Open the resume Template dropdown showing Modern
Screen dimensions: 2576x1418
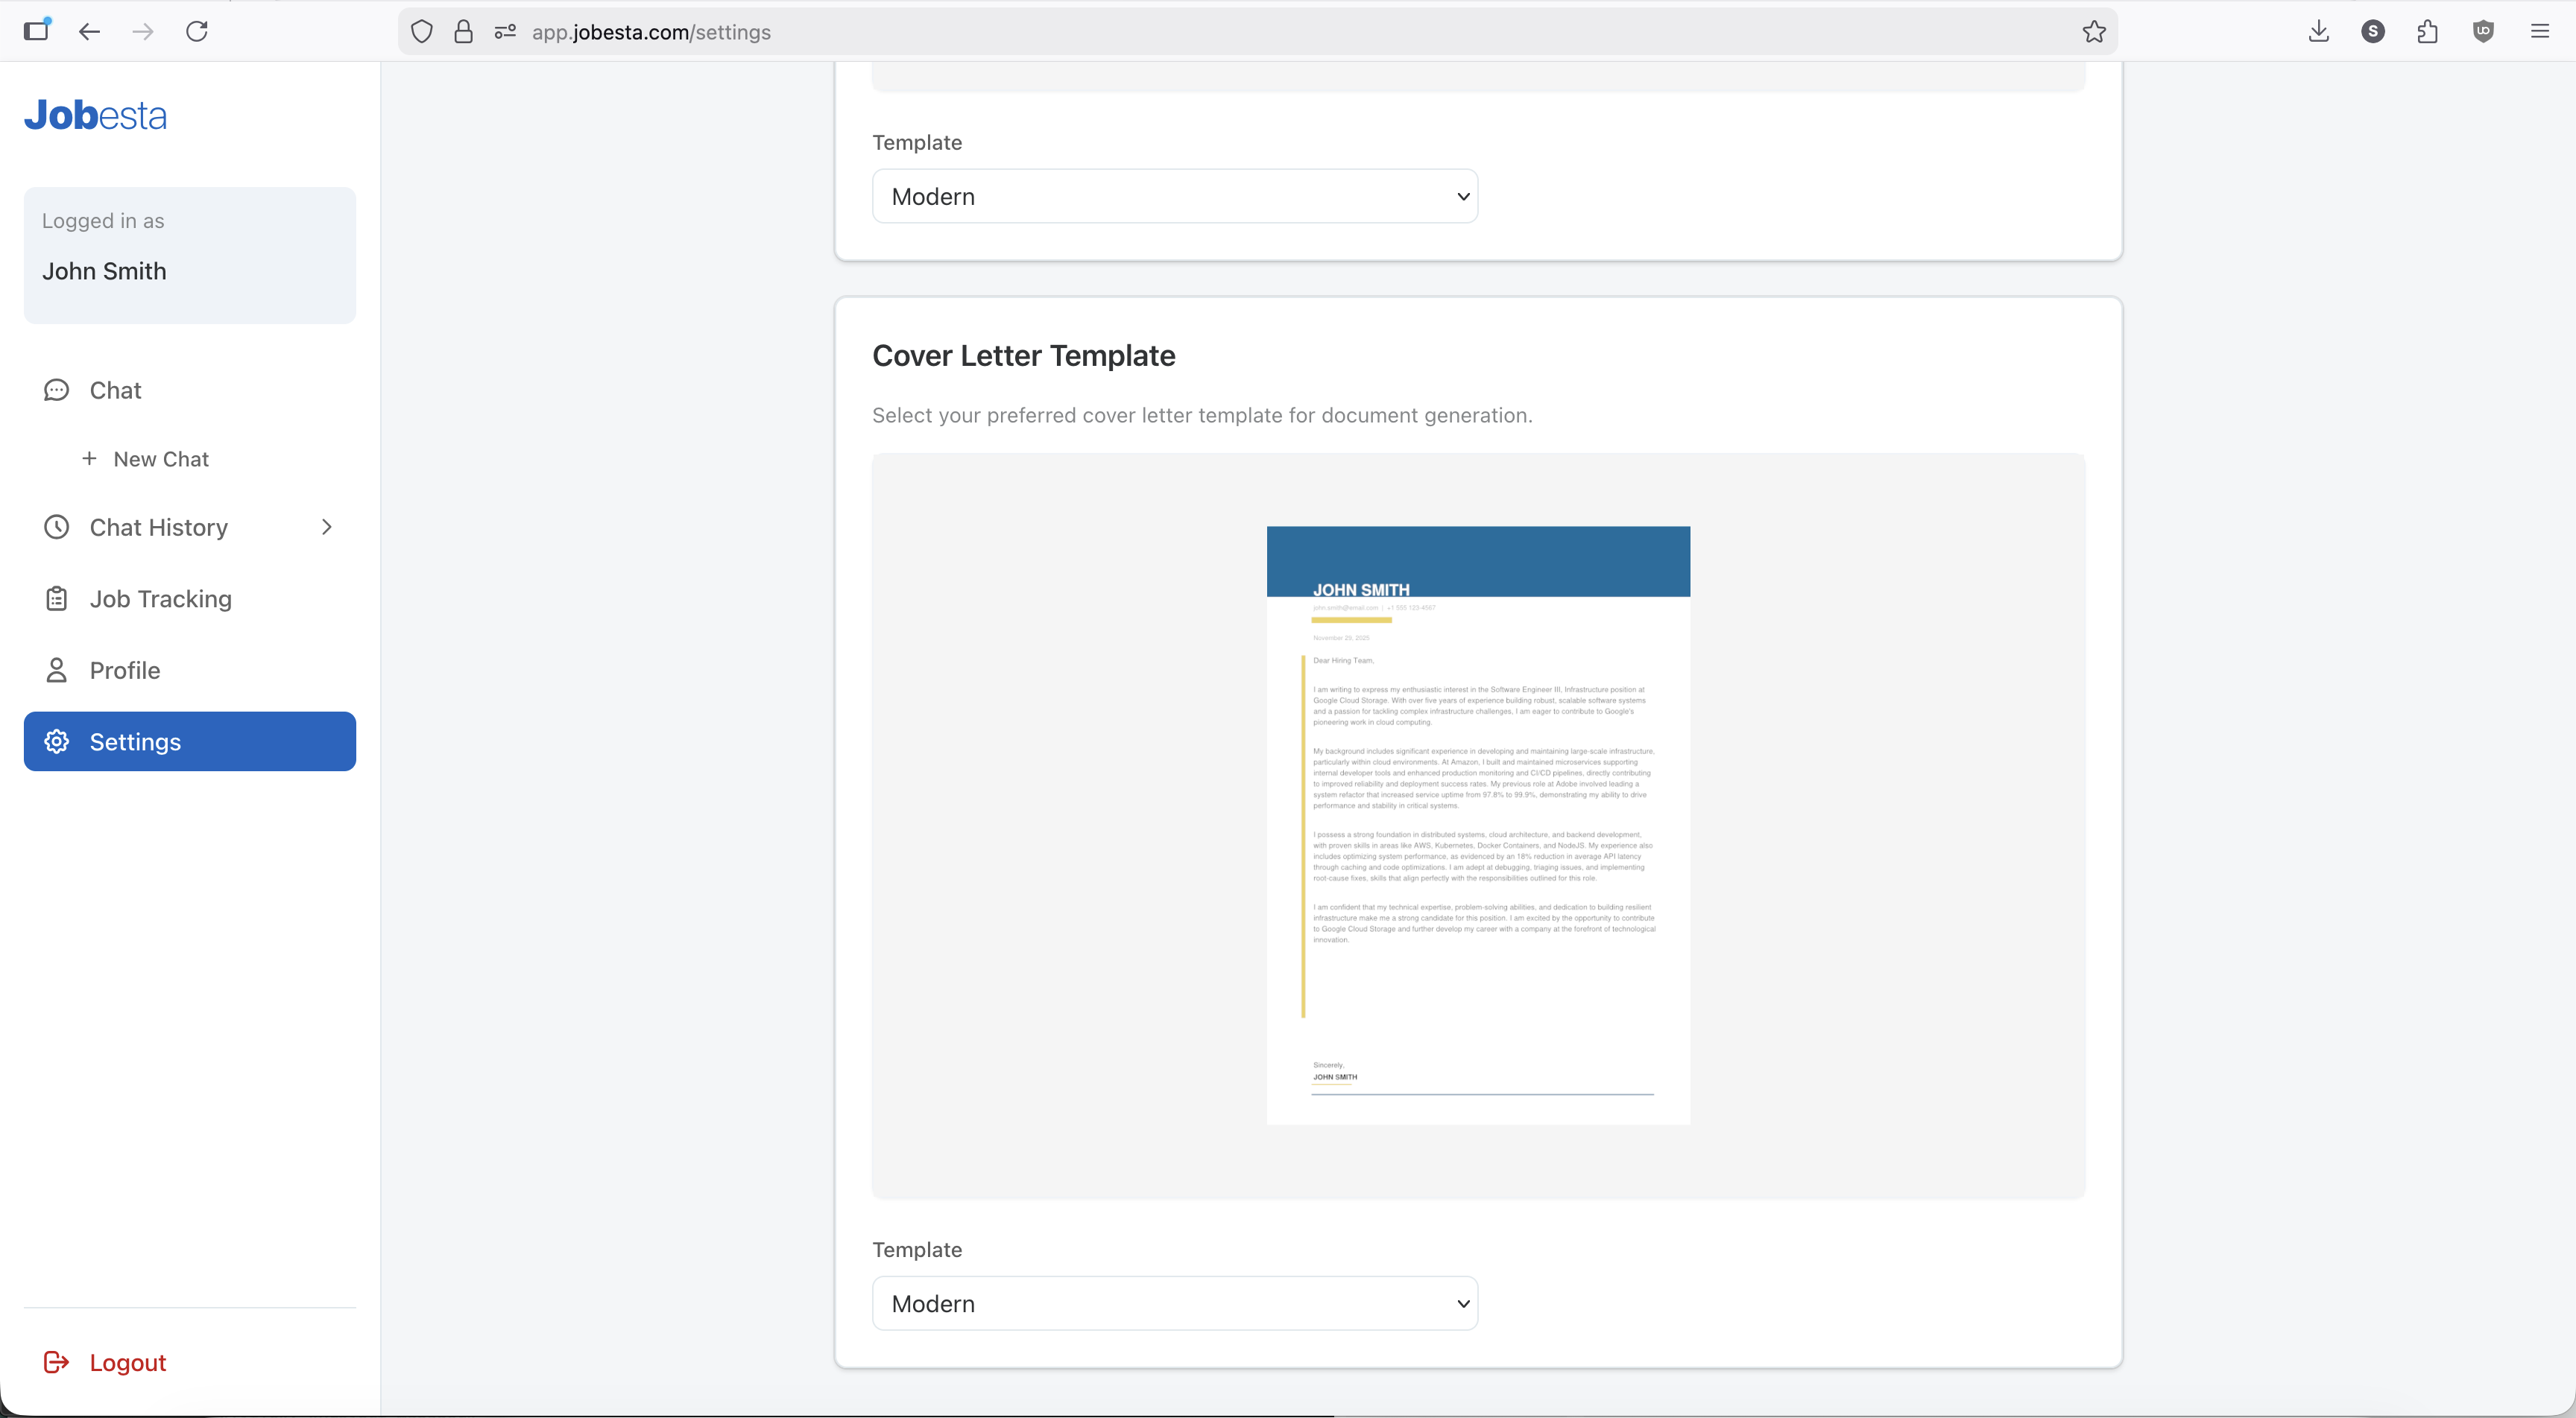(x=1174, y=196)
